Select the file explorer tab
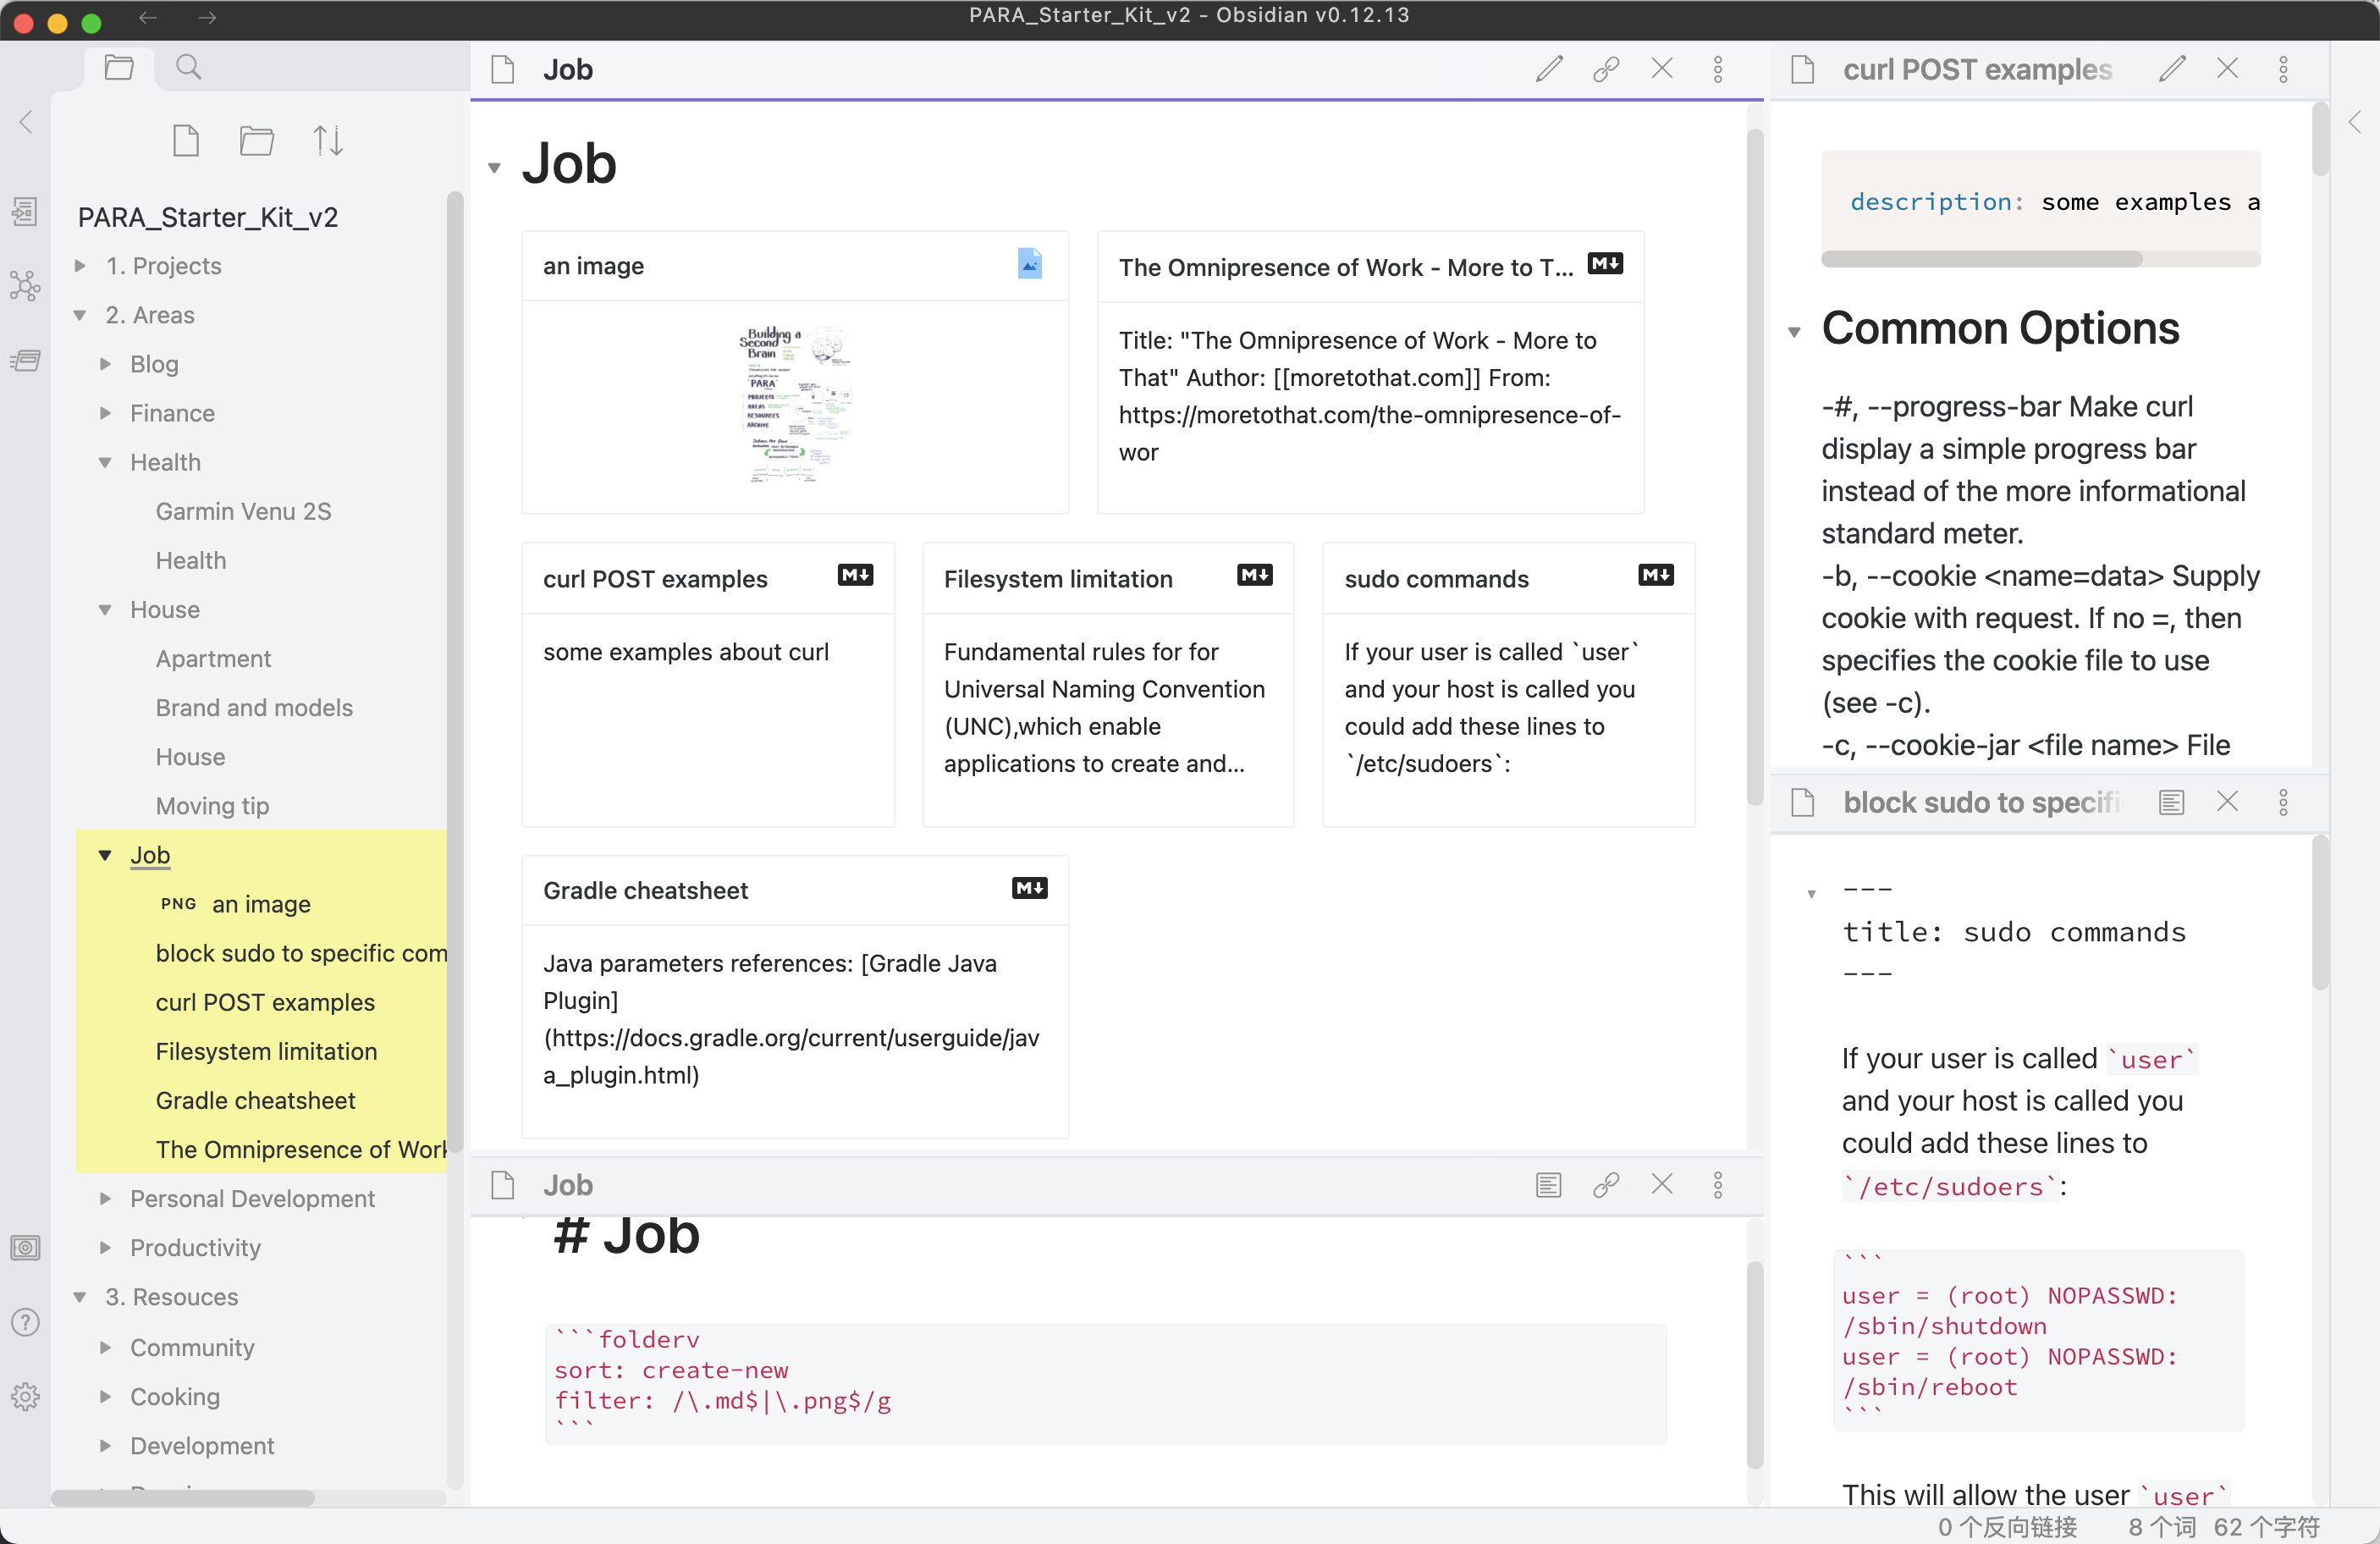Image resolution: width=2380 pixels, height=1544 pixels. pos(119,68)
